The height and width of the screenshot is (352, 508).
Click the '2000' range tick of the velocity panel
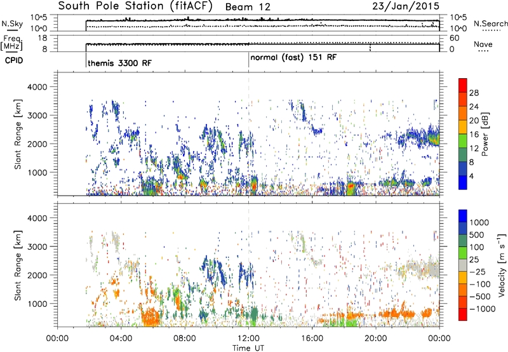click(x=37, y=275)
